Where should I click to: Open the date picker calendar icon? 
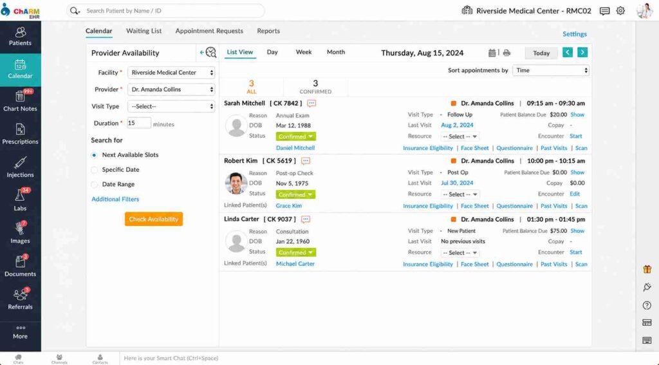[x=492, y=53]
